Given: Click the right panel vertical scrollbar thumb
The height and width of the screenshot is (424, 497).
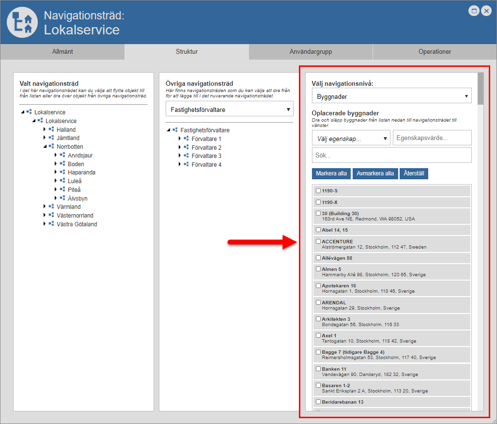Looking at the screenshot, I should coord(480,89).
